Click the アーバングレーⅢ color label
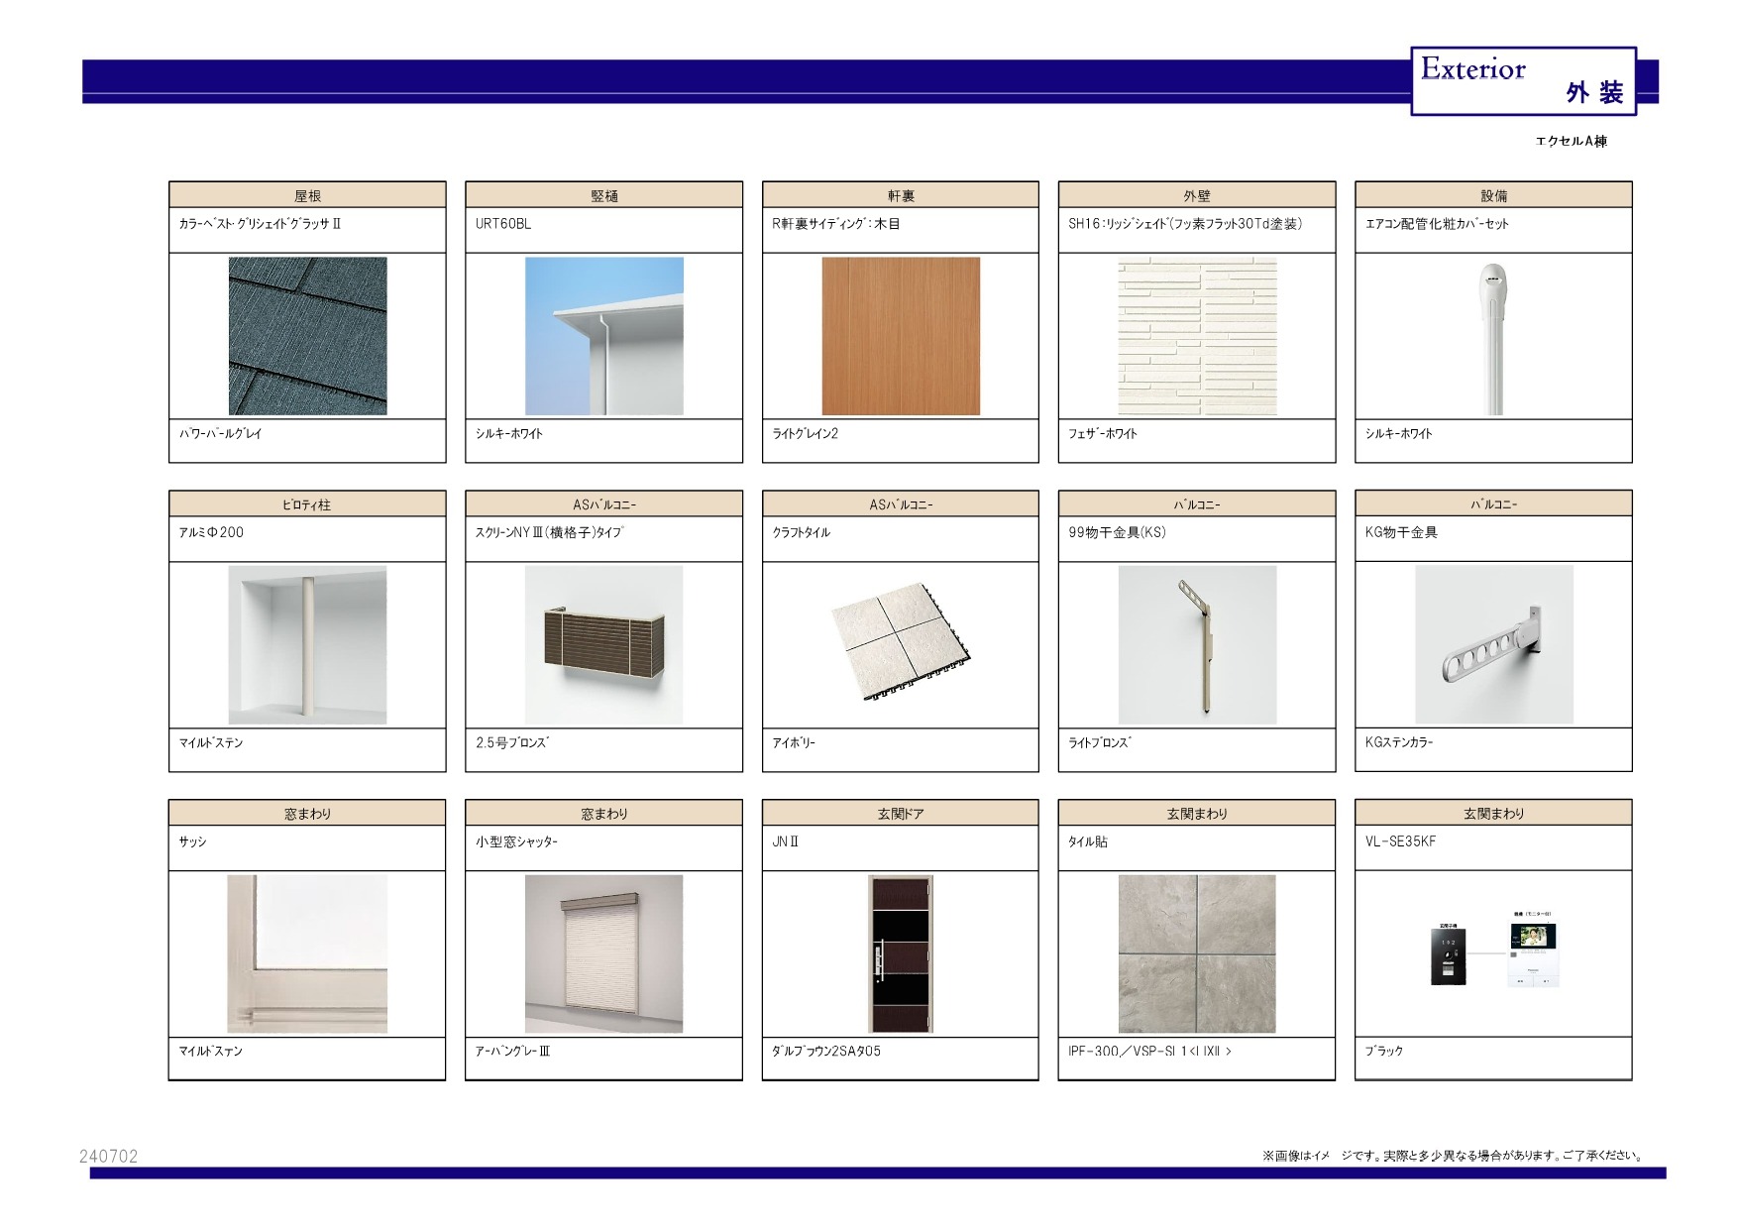1738x1230 pixels. (x=513, y=1051)
